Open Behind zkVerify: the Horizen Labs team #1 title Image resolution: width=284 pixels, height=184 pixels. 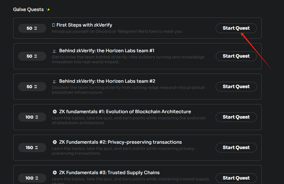pyautogui.click(x=107, y=51)
